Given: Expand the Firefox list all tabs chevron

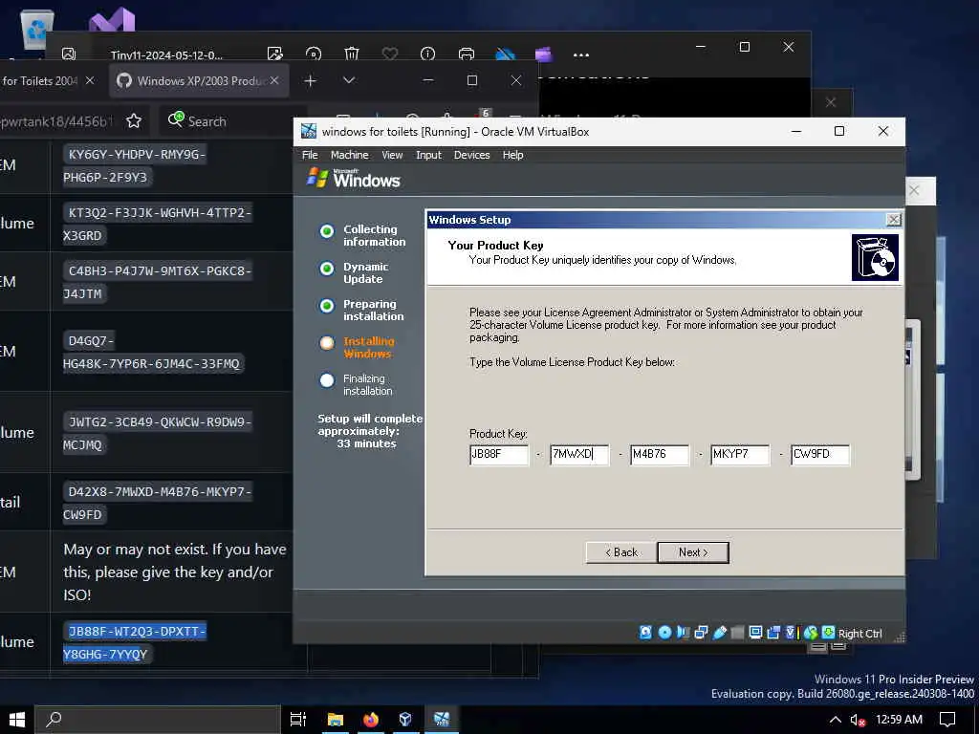Looking at the screenshot, I should (x=349, y=80).
